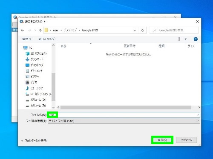Click the navigation pane scroll up arrow

tap(53, 45)
